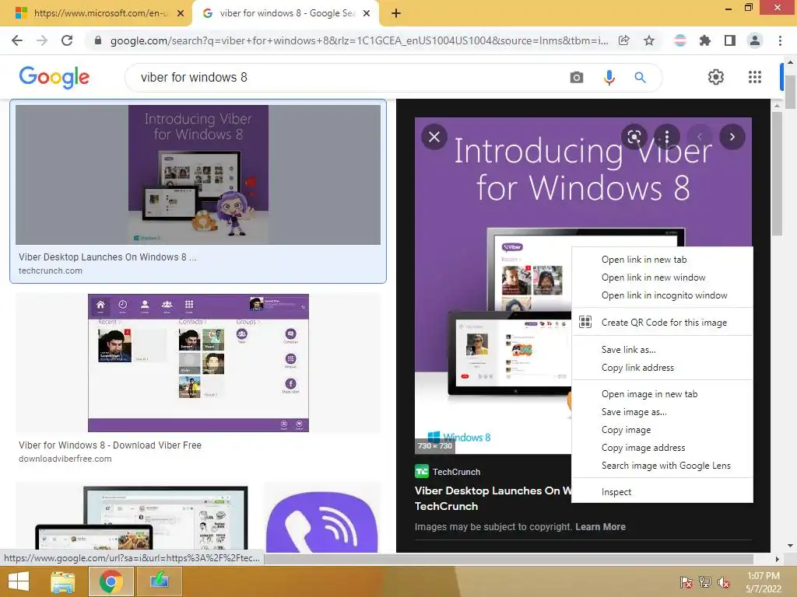797x597 pixels.
Task: Click the page vertical scrollbar thumb
Action: tap(790, 92)
